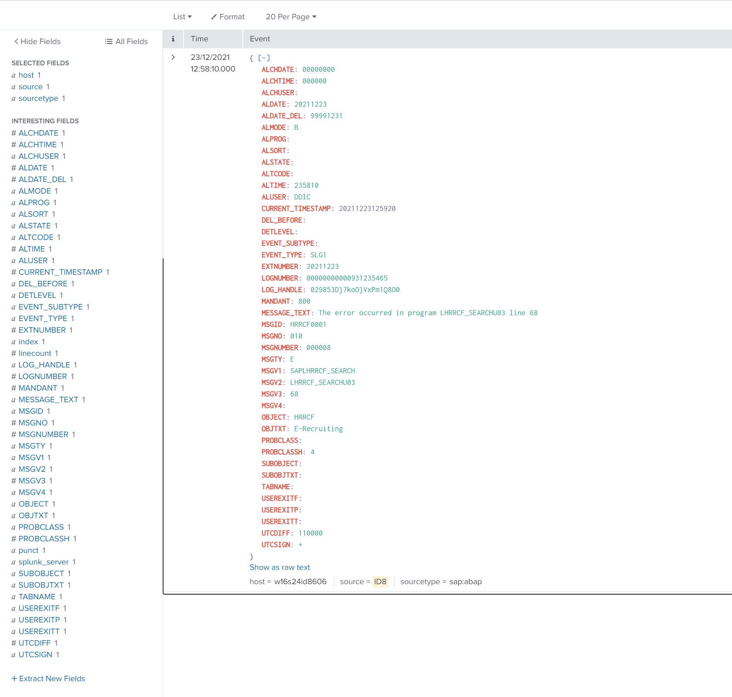Click the highlighted source value ID8
Viewport: 732px width, 697px height.
tap(380, 581)
